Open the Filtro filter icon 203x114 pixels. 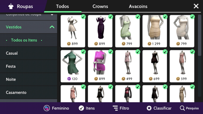click(x=115, y=108)
